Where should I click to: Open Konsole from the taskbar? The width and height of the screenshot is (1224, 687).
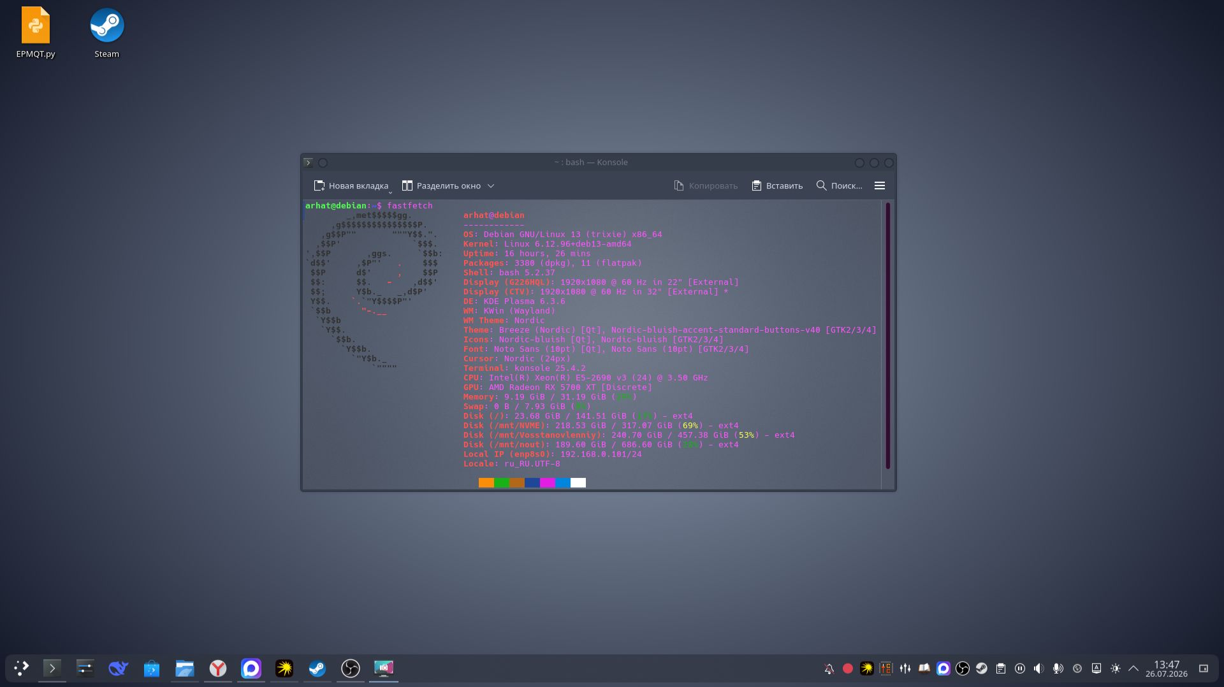(52, 668)
